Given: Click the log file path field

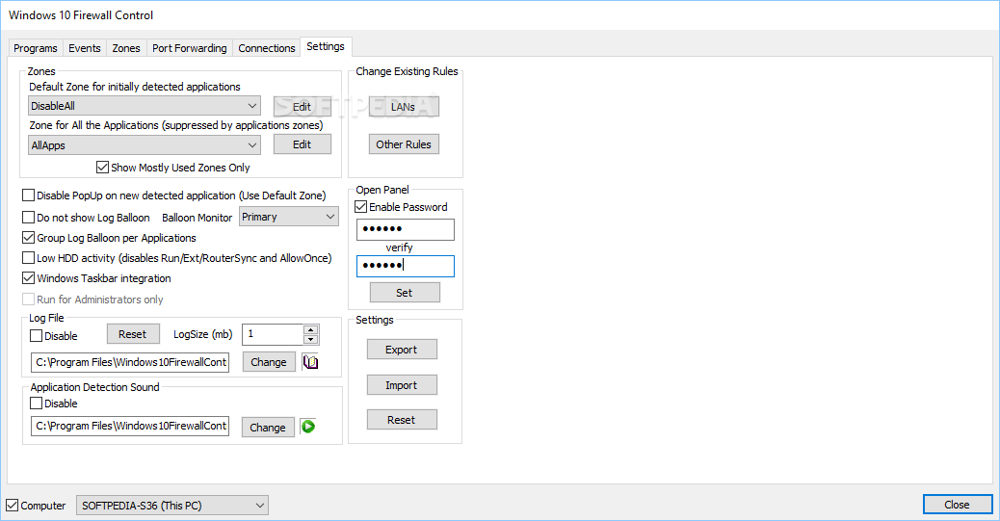Looking at the screenshot, I should [x=130, y=362].
